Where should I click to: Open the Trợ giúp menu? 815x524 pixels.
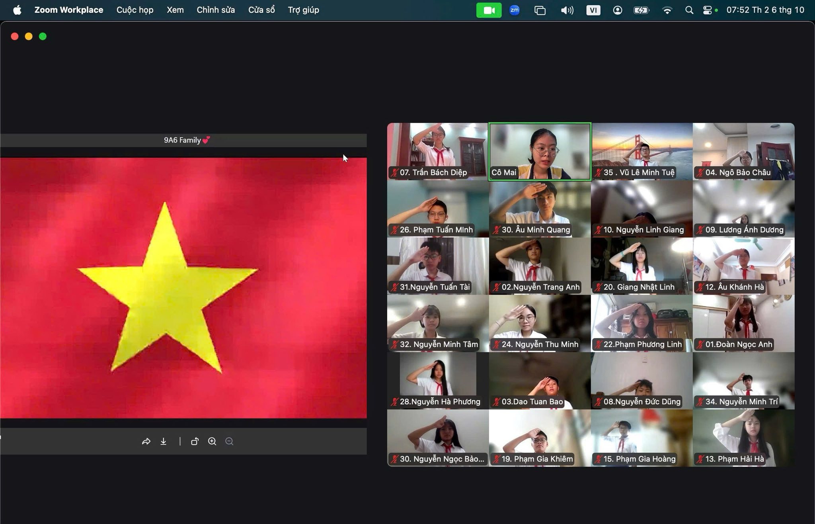[x=303, y=10]
